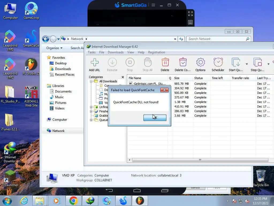
Task: Open the explorer address bar dropdown arrow
Action: [175, 39]
